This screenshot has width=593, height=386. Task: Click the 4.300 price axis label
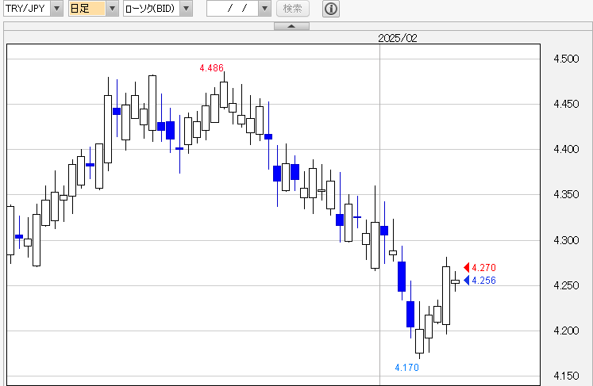tap(566, 240)
